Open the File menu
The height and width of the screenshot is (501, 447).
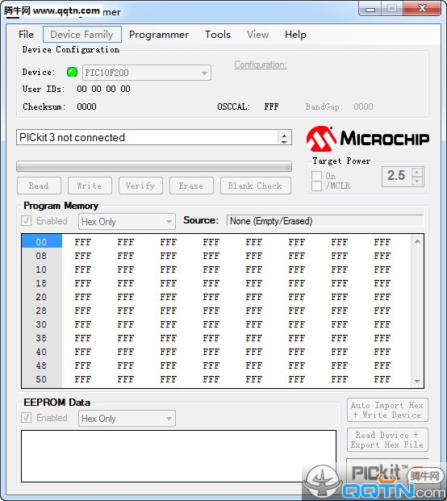point(26,35)
